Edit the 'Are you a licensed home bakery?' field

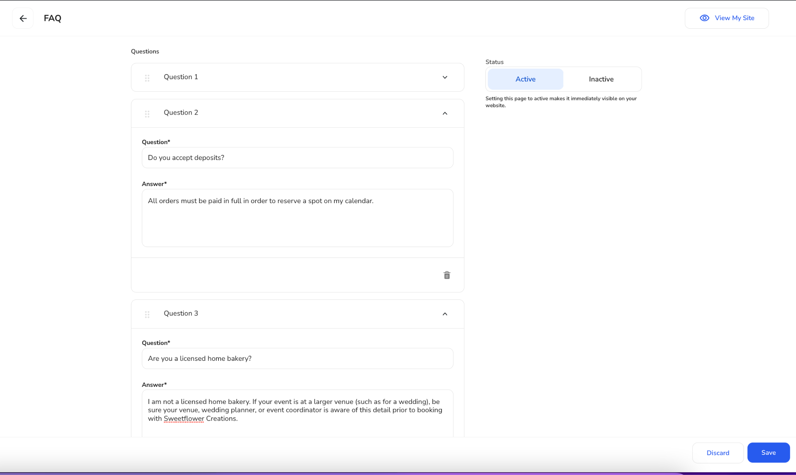297,358
